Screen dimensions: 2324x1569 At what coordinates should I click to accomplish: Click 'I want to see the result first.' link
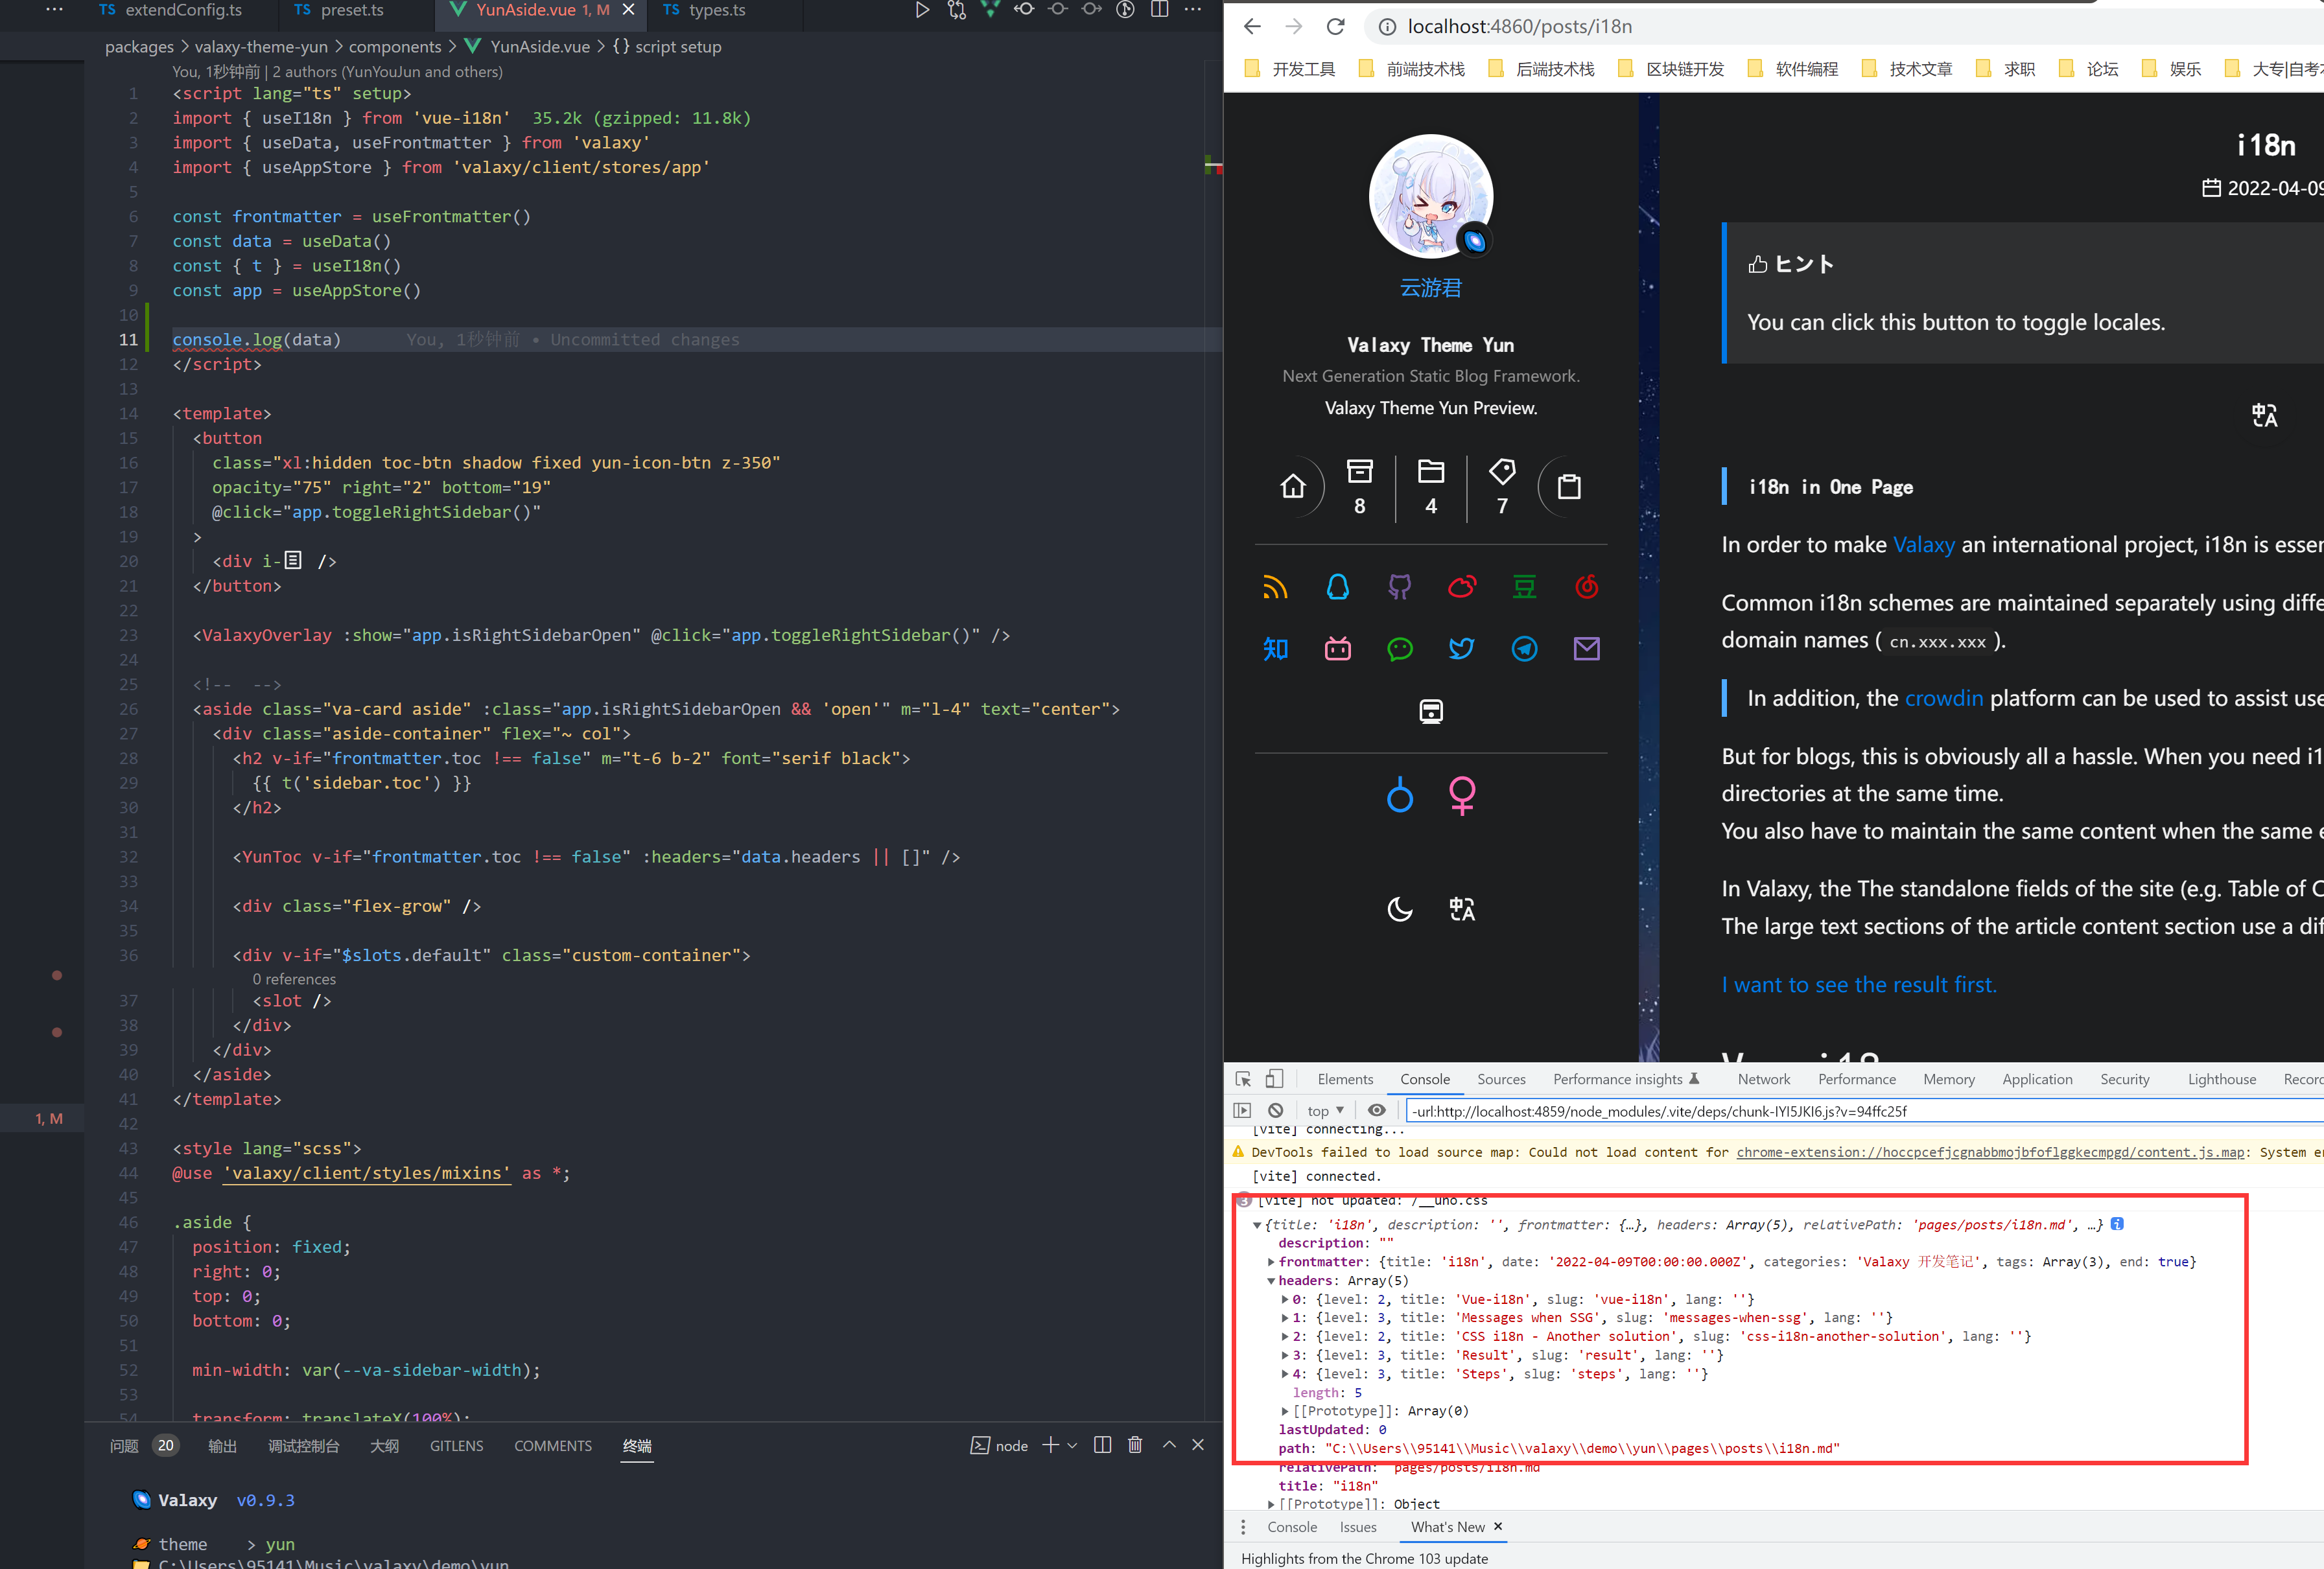(1858, 984)
